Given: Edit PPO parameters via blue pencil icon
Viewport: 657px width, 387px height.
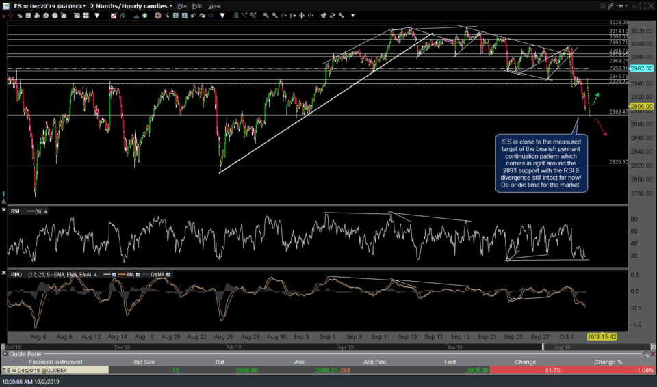Looking at the screenshot, I should (x=95, y=275).
